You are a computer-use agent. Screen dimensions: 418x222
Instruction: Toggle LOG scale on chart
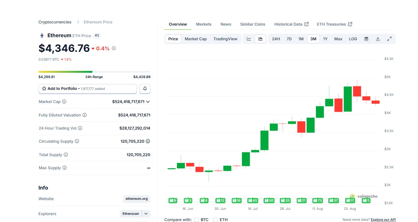[353, 39]
